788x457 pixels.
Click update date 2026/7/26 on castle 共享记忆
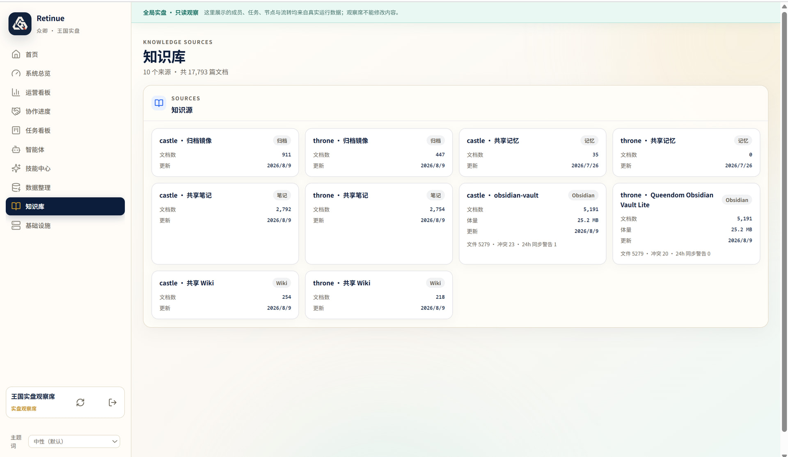coord(585,166)
